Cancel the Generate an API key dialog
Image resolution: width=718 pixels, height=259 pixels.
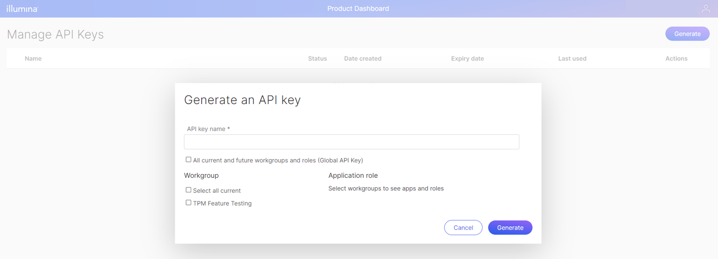coord(463,228)
